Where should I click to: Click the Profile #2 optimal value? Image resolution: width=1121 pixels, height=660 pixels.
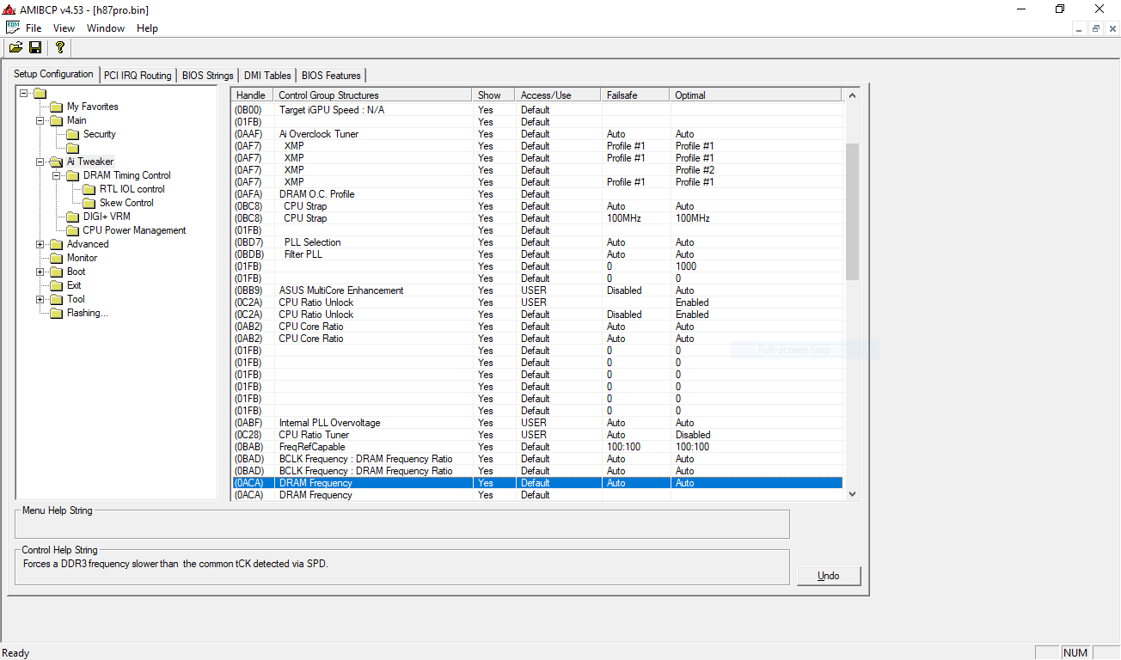(695, 170)
